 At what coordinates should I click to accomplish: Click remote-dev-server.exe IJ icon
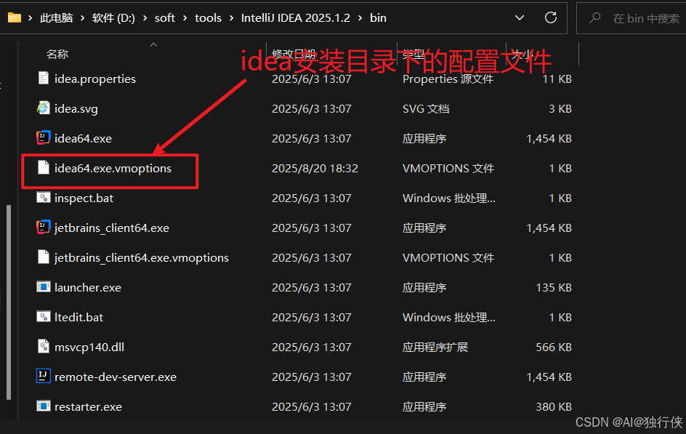click(x=44, y=376)
